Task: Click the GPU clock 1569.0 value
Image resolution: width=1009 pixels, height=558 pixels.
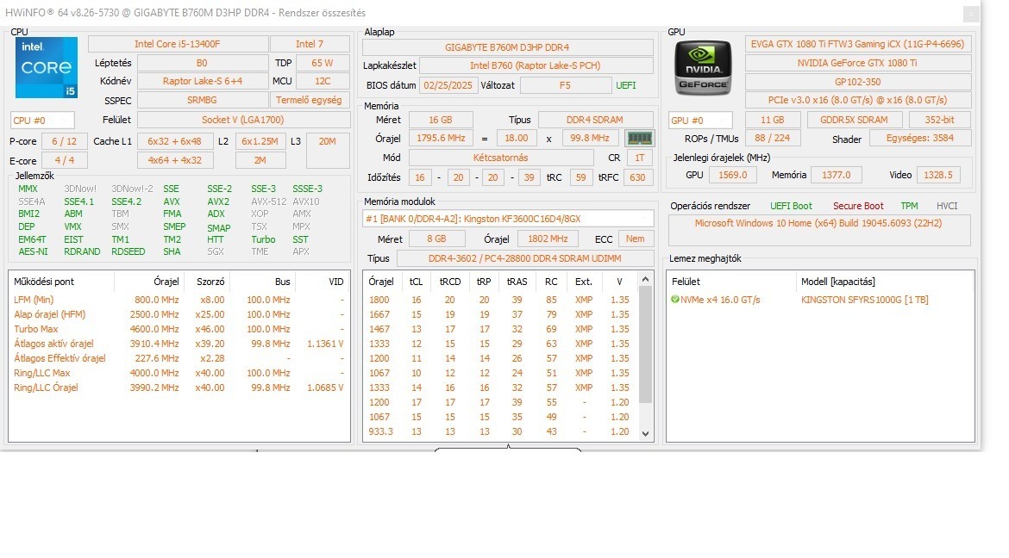Action: 733,175
